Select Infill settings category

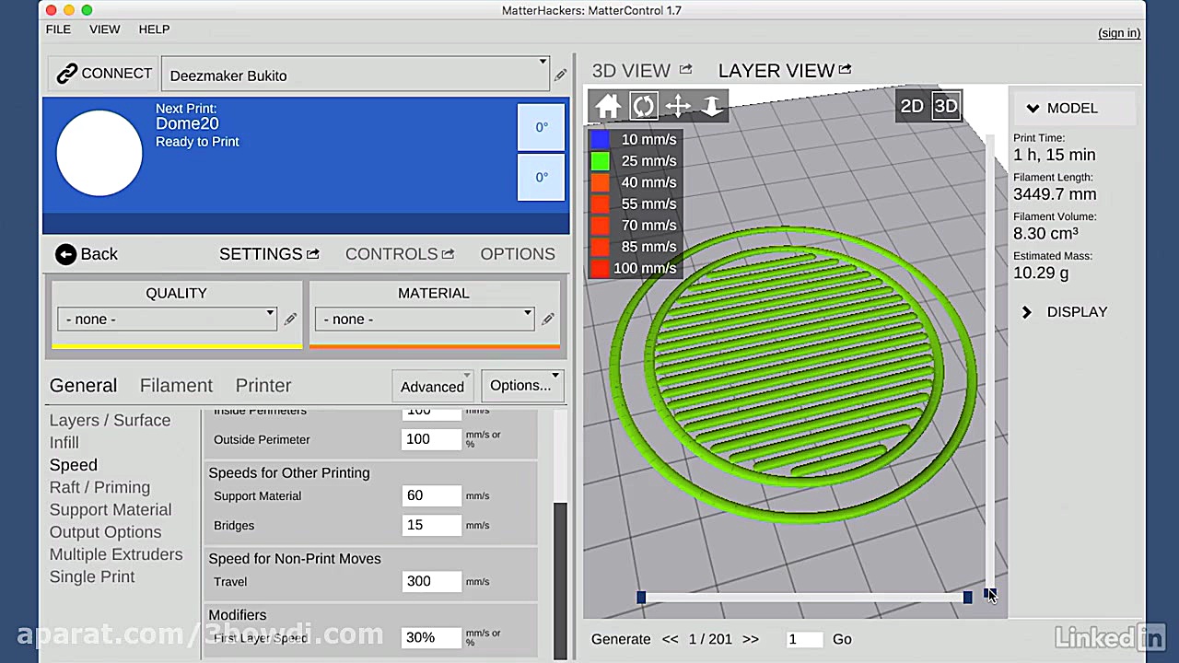[64, 443]
